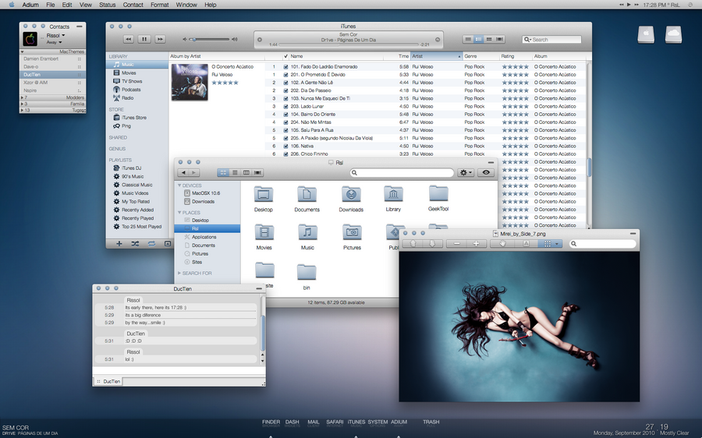Uncheck track 102. A Gente Não Lê

[x=285, y=83]
